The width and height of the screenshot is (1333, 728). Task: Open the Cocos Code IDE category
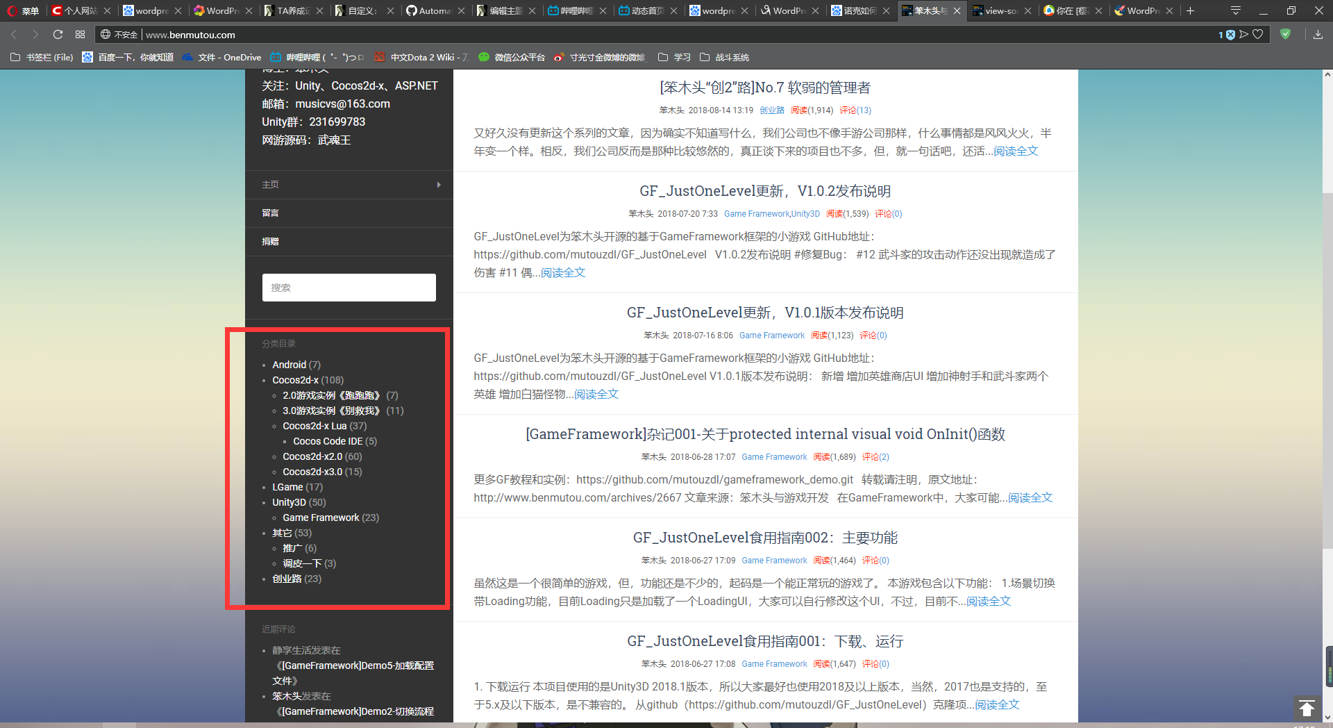coord(328,441)
